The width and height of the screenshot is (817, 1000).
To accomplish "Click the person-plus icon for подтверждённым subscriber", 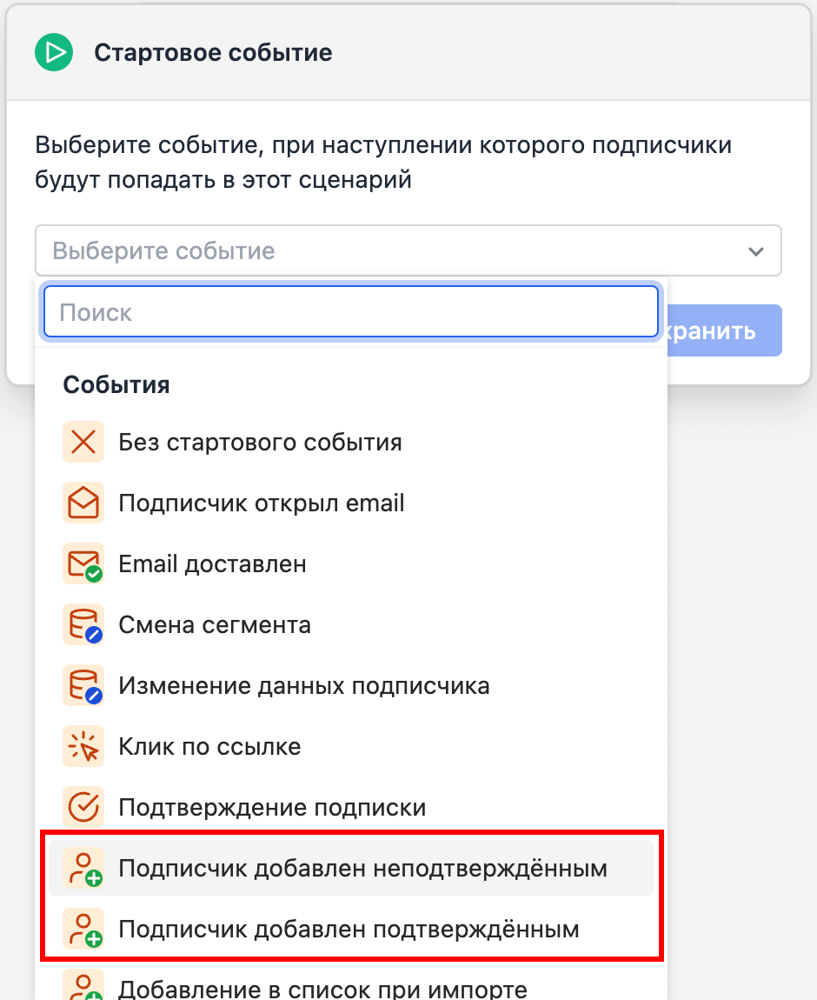I will coord(83,929).
